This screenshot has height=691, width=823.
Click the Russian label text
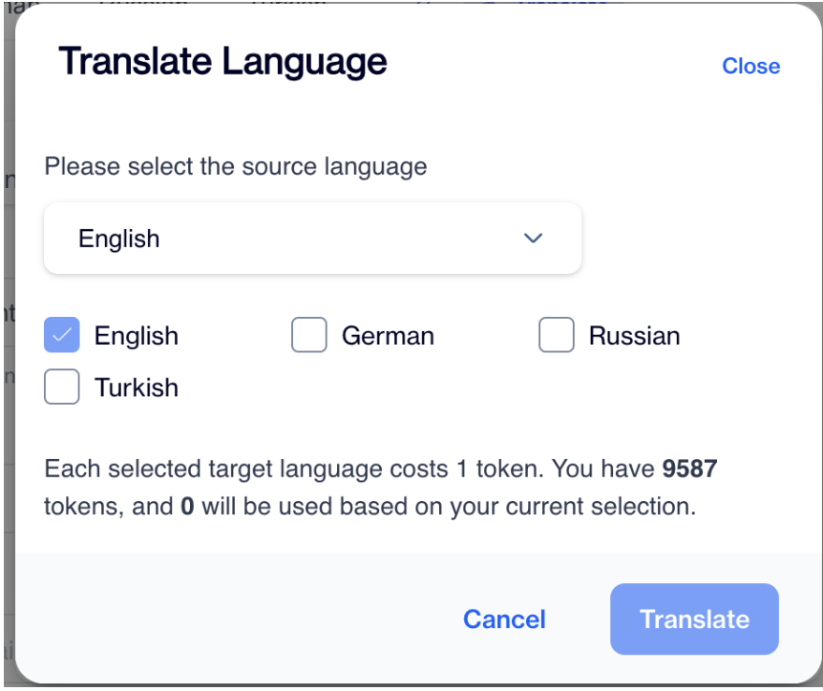point(634,336)
